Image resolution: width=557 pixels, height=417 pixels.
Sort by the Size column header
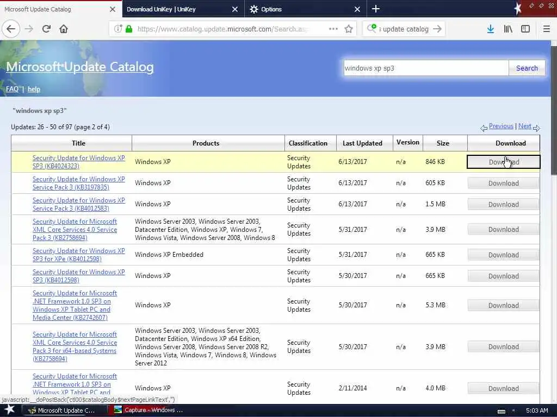tap(443, 143)
